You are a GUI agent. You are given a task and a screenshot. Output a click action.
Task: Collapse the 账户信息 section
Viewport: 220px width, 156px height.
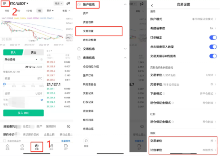pyautogui.click(x=125, y=5)
